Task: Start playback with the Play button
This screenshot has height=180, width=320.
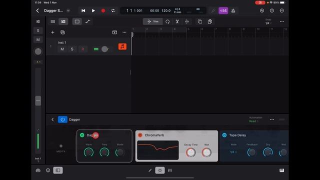Action: 93,10
